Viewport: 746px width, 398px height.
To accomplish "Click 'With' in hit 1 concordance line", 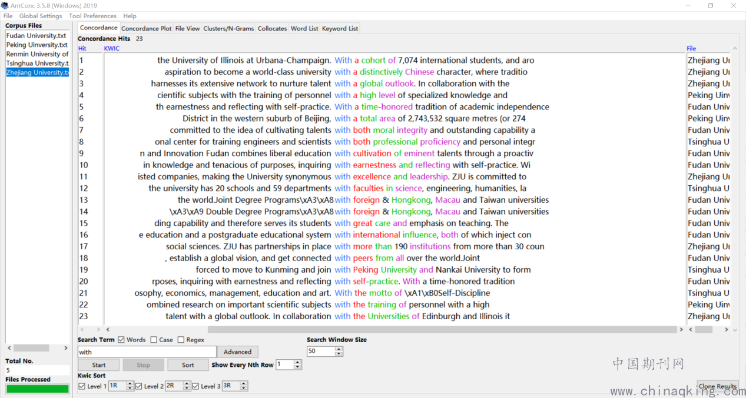I will (343, 60).
